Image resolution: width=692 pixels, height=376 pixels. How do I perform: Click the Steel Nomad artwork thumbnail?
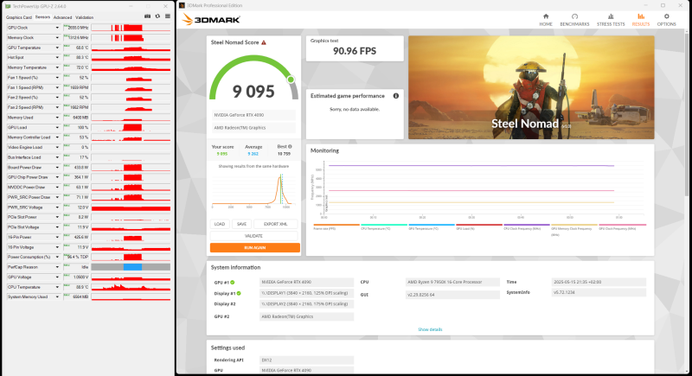tap(531, 87)
